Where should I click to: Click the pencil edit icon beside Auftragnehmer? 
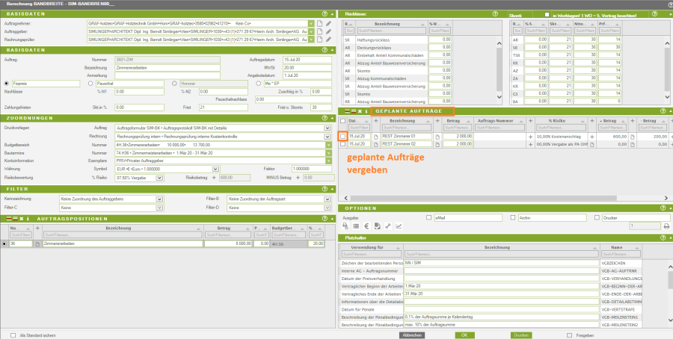[x=328, y=24]
